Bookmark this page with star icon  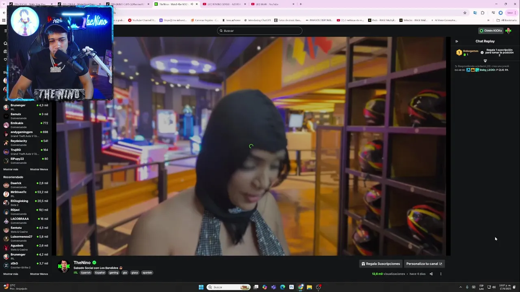click(x=465, y=13)
